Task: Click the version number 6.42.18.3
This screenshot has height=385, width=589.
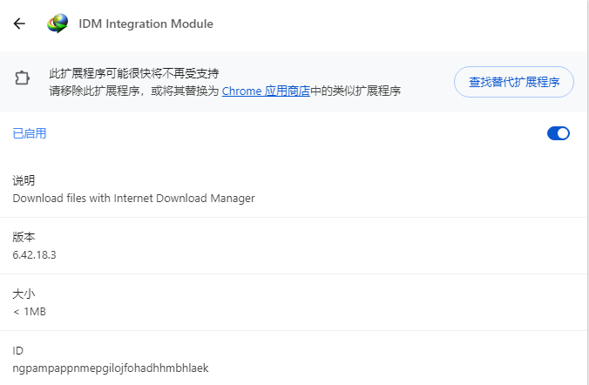Action: (x=34, y=255)
